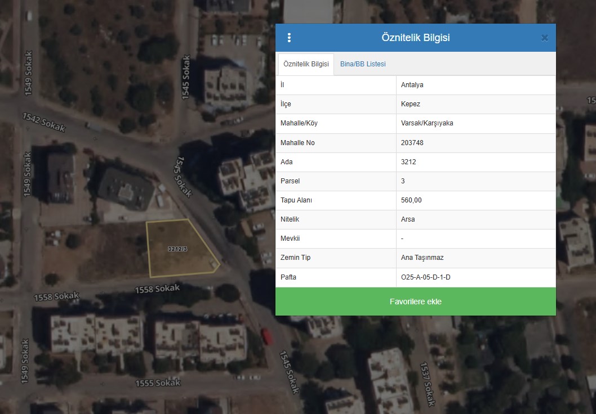Image resolution: width=596 pixels, height=414 pixels.
Task: Click the 1537 Sokak street label
Action: 428,384
